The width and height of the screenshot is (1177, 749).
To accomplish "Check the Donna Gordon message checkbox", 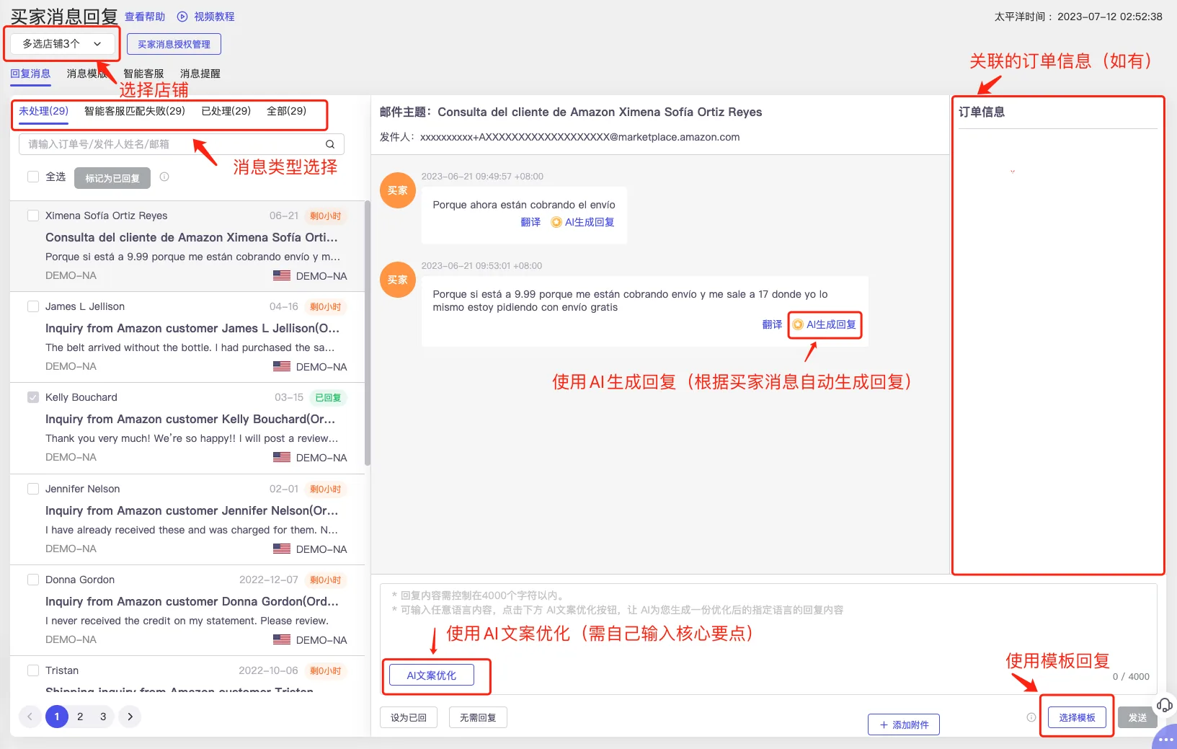I will point(33,580).
